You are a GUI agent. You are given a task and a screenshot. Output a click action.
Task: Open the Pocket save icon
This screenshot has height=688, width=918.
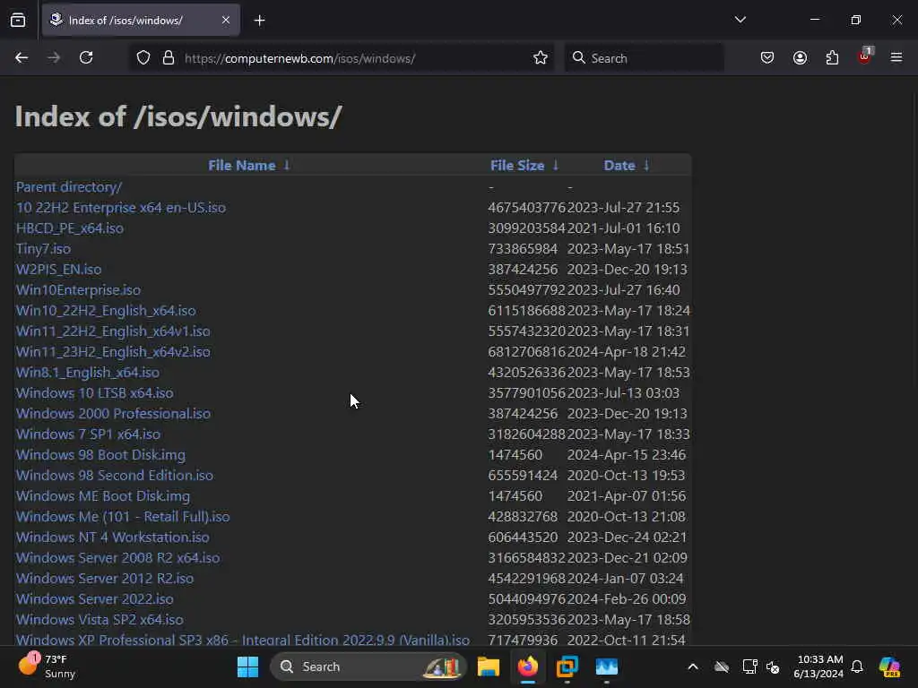point(767,58)
